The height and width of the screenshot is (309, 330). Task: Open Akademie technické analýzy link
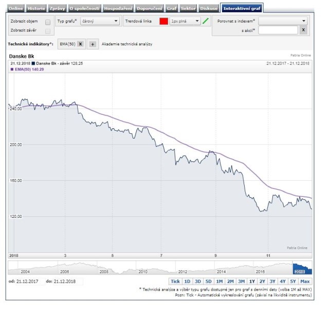click(x=127, y=44)
